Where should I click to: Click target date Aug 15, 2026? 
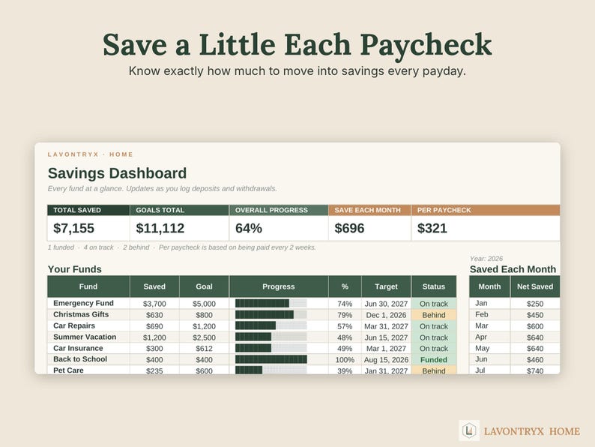tap(386, 360)
